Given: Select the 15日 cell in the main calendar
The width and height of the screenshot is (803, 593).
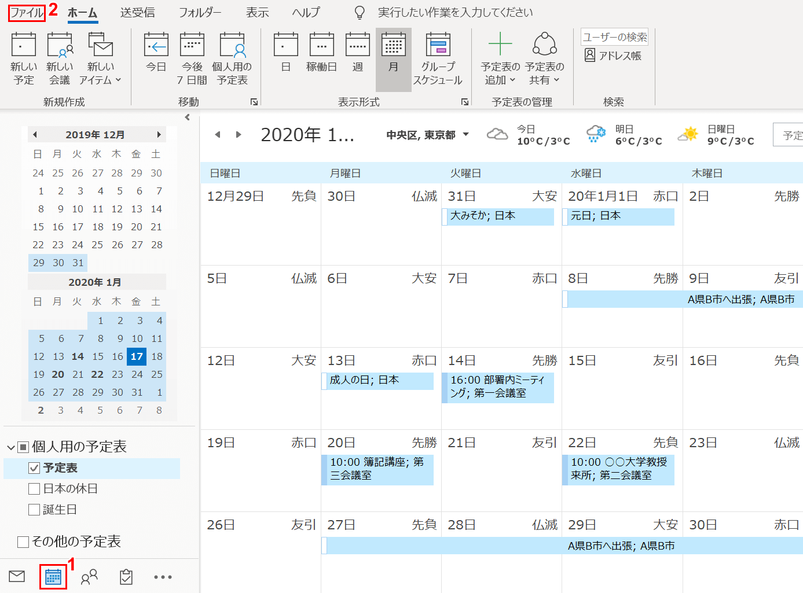Looking at the screenshot, I should pyautogui.click(x=622, y=388).
